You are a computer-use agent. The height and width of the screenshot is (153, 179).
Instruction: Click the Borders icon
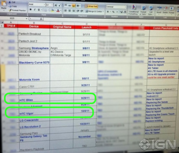click(45, 10)
